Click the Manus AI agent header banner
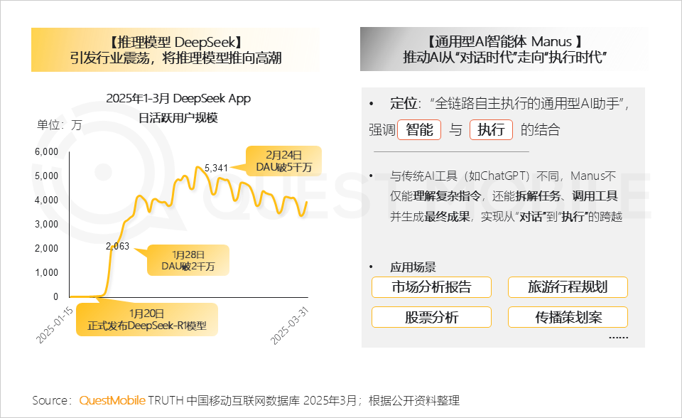 tap(504, 49)
